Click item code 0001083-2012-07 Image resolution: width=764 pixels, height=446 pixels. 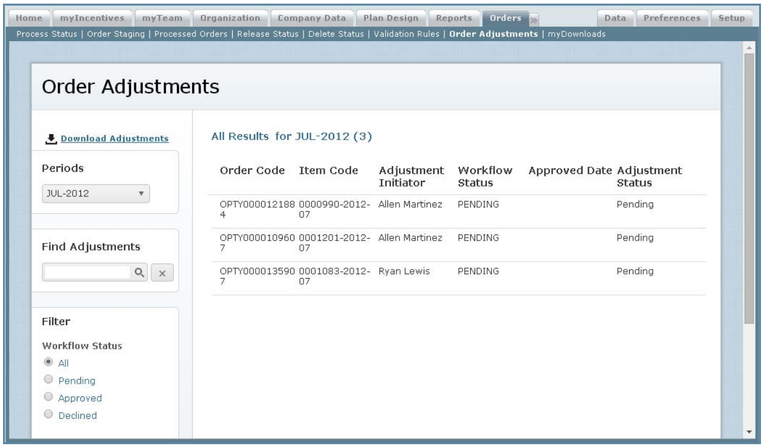point(334,276)
